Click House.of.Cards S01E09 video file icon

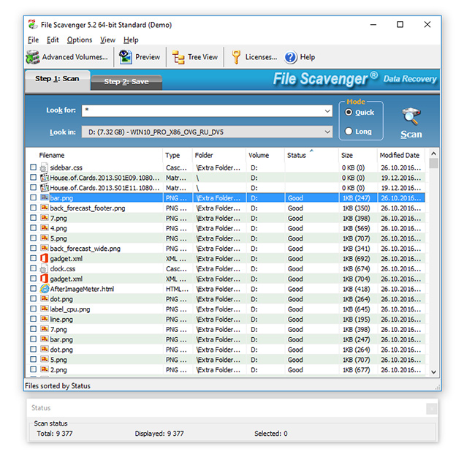tap(45, 178)
